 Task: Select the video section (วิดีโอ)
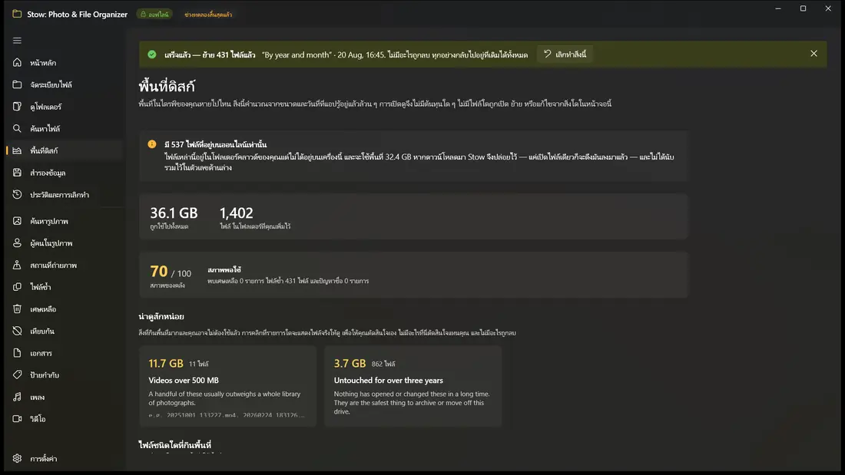[x=65, y=418]
